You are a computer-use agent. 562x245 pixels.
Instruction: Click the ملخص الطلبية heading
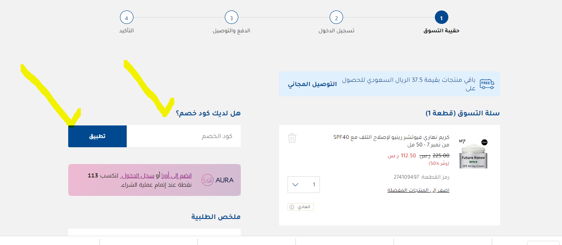click(x=216, y=217)
